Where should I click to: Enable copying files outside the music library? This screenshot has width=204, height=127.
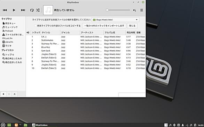(x=36, y=26)
